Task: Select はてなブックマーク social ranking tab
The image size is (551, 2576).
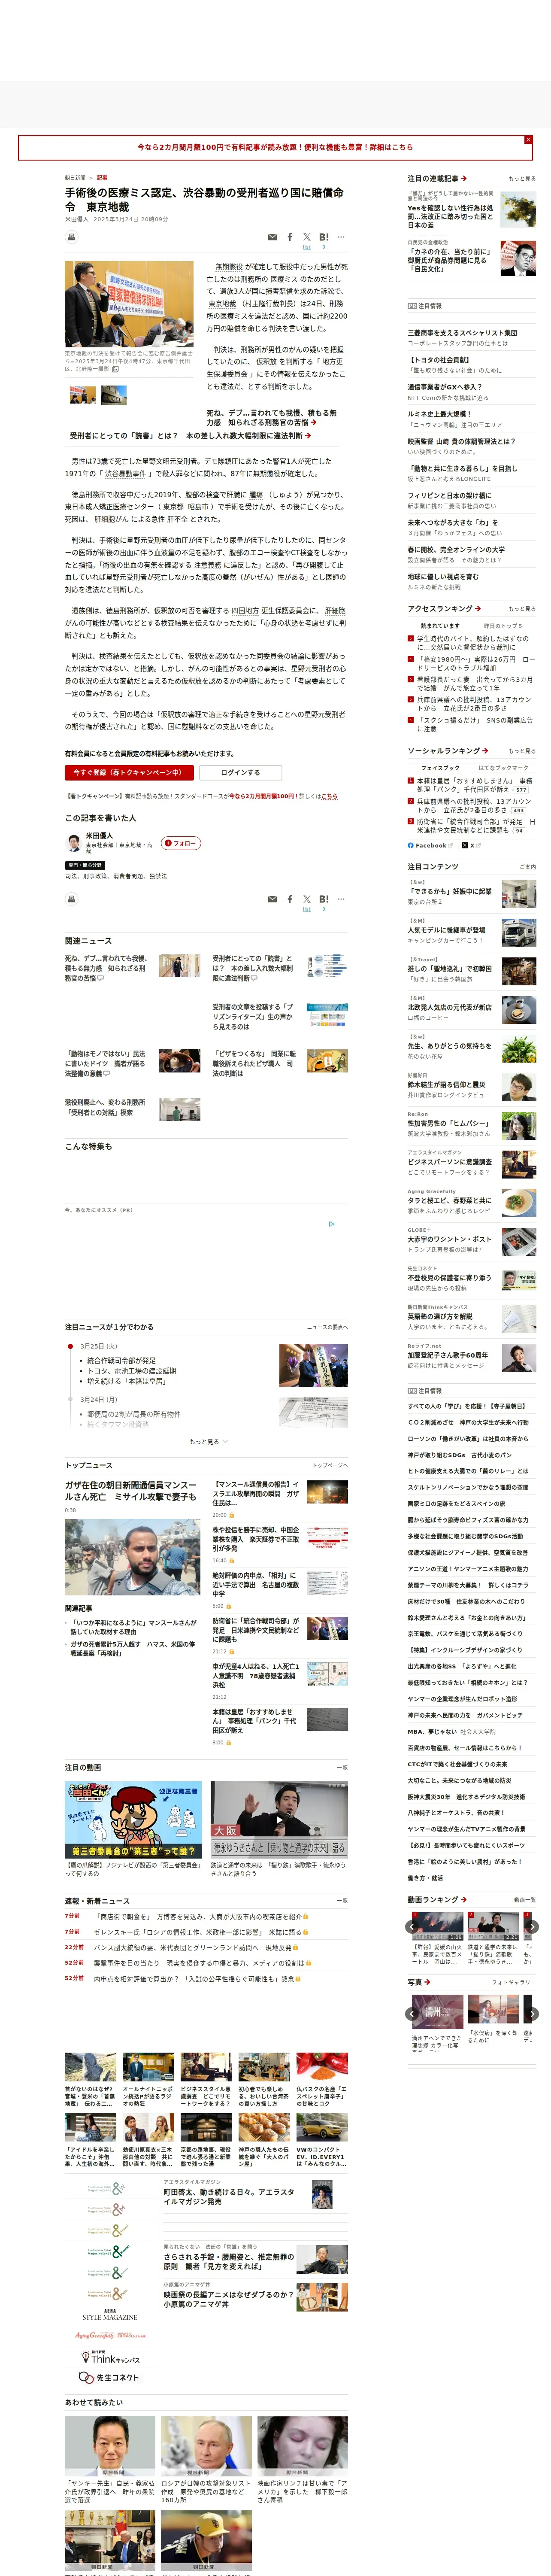Action: point(504,768)
